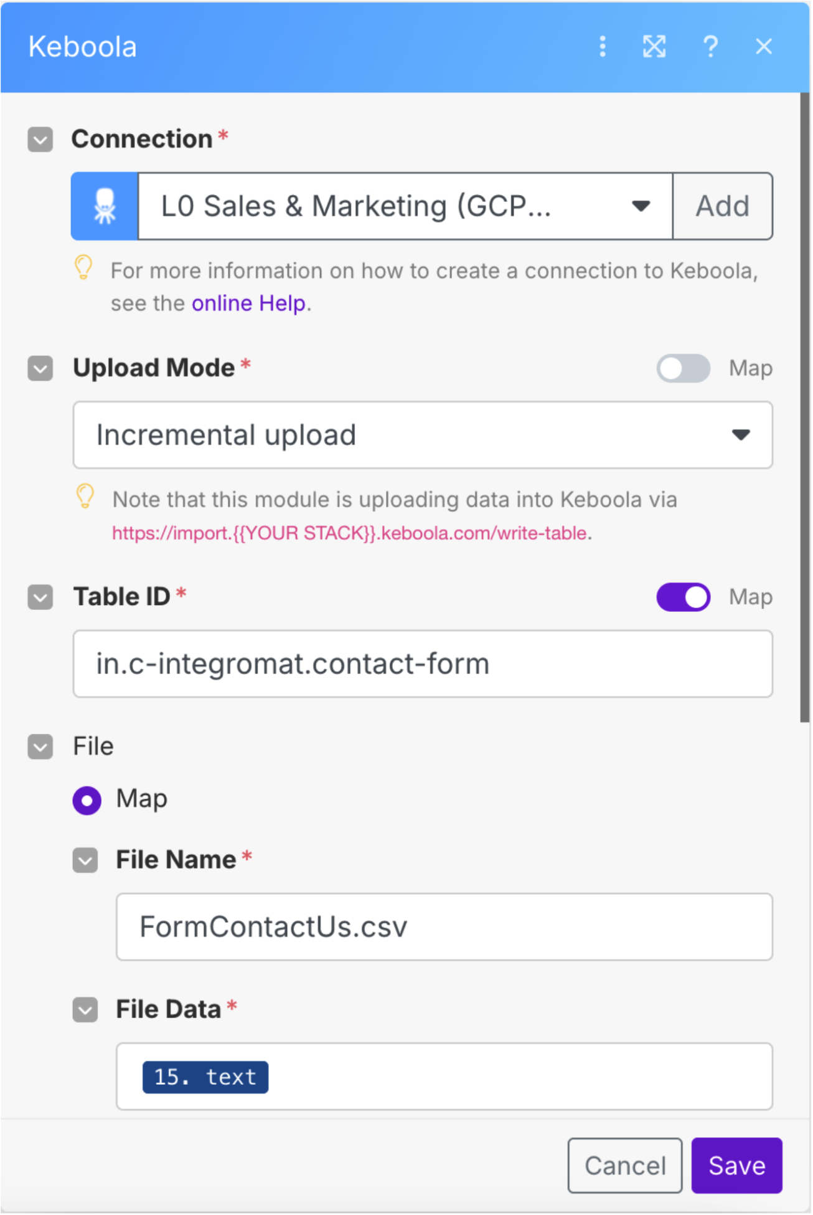This screenshot has width=813, height=1215.
Task: Collapse the Upload Mode section chevron
Action: (40, 368)
